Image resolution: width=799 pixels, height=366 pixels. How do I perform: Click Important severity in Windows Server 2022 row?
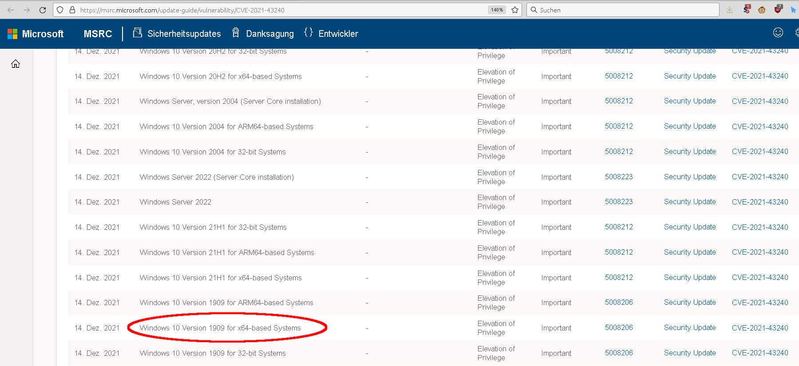(x=556, y=202)
